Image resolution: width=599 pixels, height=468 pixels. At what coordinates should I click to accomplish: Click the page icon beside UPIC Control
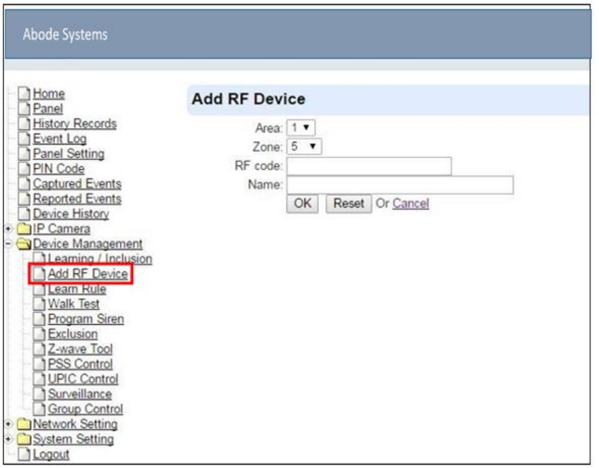pyautogui.click(x=39, y=379)
